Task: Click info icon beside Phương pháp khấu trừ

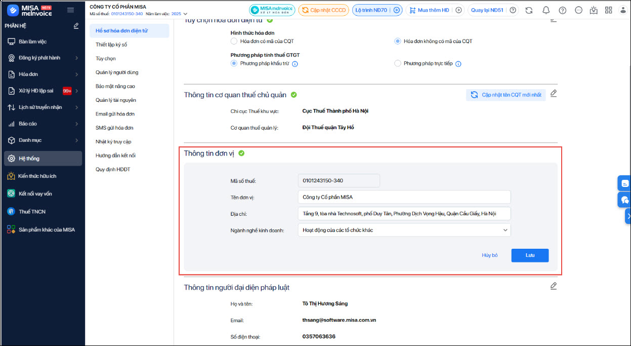Action: (295, 64)
